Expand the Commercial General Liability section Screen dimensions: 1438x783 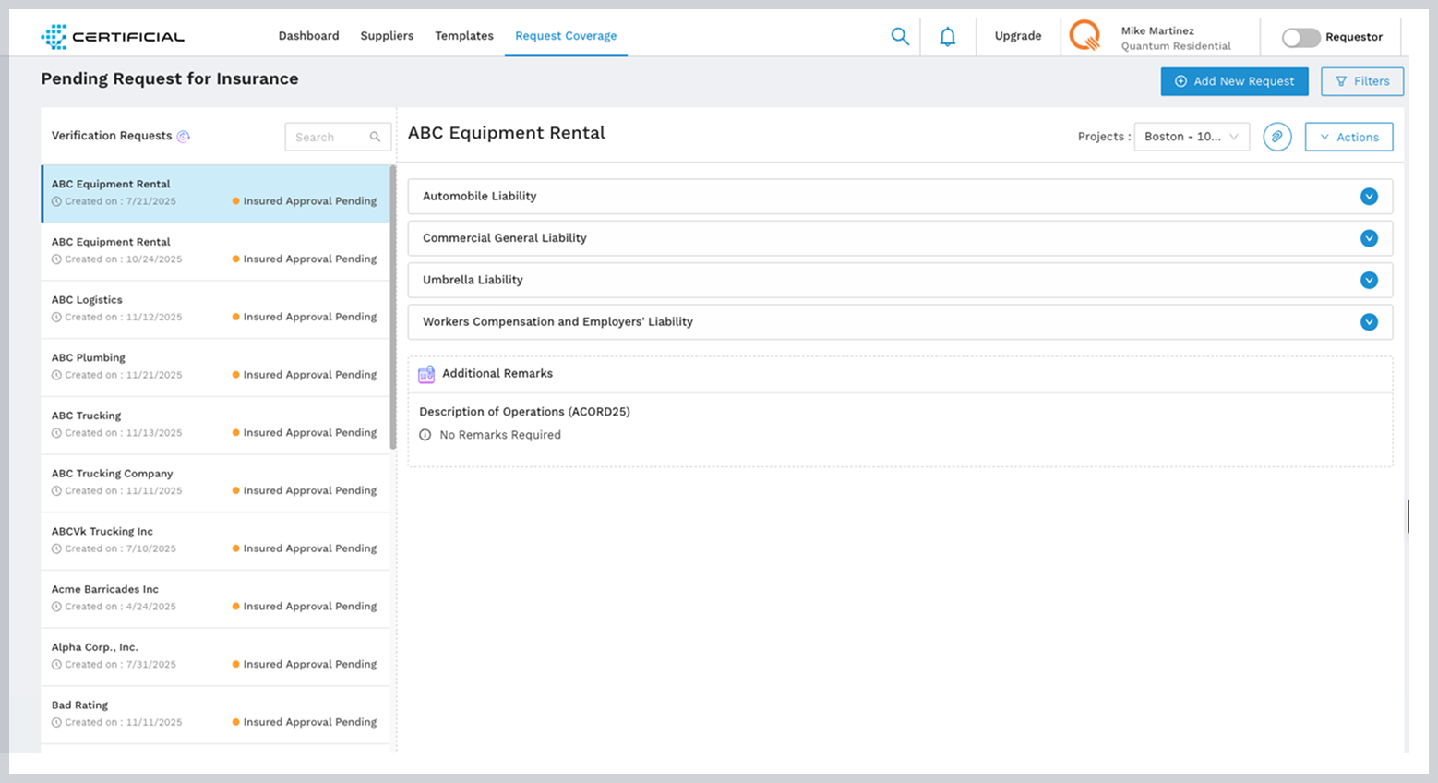[1369, 238]
